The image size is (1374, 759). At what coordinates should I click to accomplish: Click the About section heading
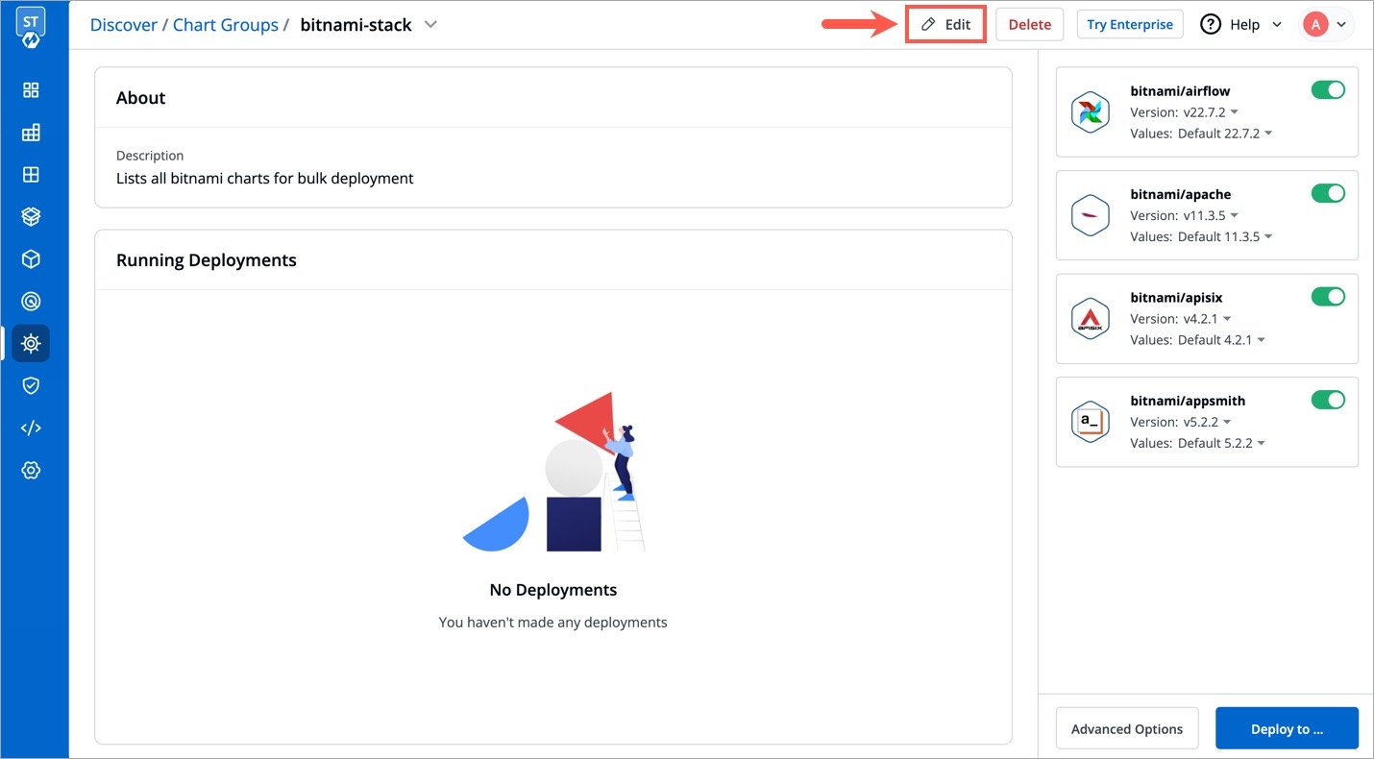point(140,98)
